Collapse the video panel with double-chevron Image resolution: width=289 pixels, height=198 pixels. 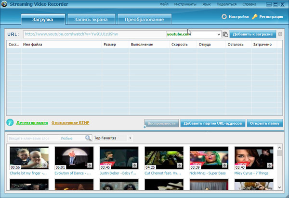(x=145, y=127)
